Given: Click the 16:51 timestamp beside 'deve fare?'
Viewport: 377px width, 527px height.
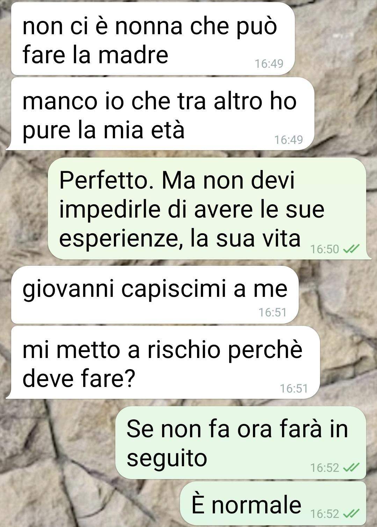Looking at the screenshot, I should 294,388.
